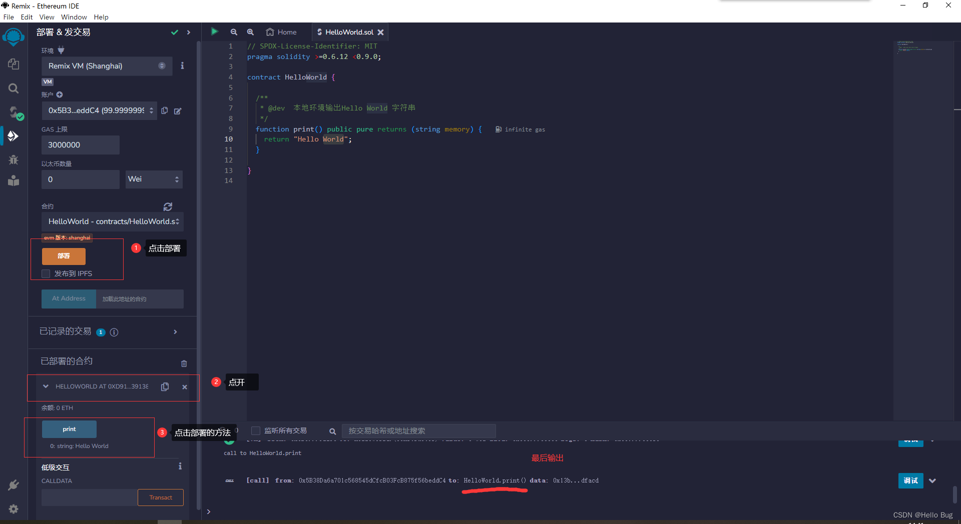
Task: Click the '0: string: Hello World' output
Action: pos(79,446)
